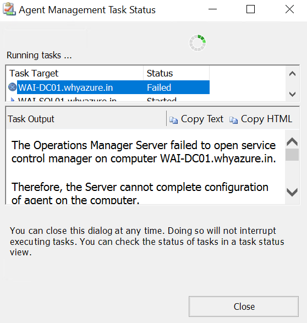This screenshot has width=307, height=323.
Task: Click the failed status icon beside WAI-DC01
Action: pos(12,87)
